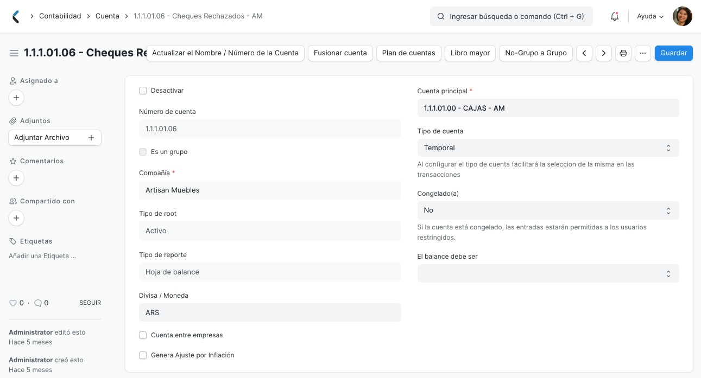The height and width of the screenshot is (378, 701).
Task: Click Actualizar el Nombre / Número de la Cuenta
Action: [225, 53]
